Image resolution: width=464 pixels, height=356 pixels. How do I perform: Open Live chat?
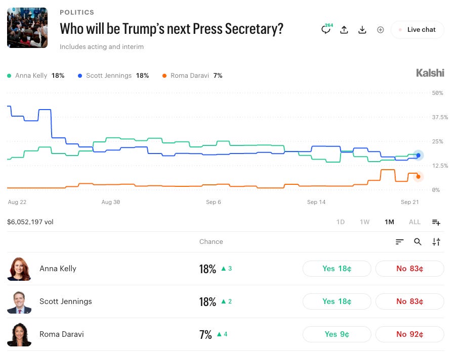417,30
